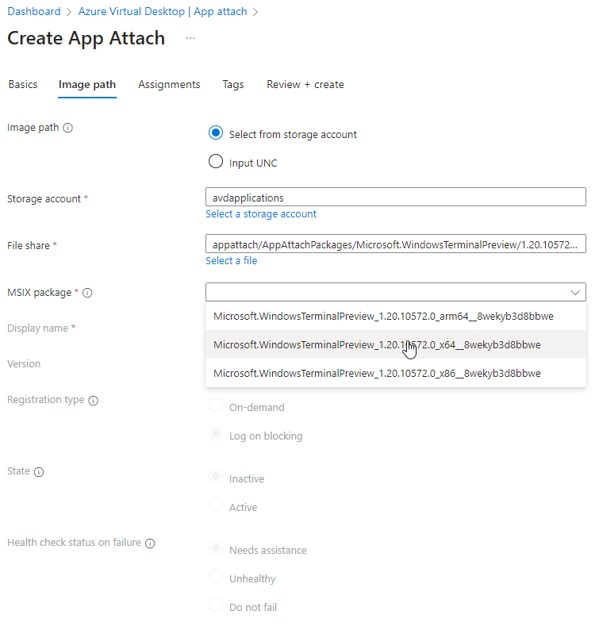Click the Select a file link

click(231, 261)
